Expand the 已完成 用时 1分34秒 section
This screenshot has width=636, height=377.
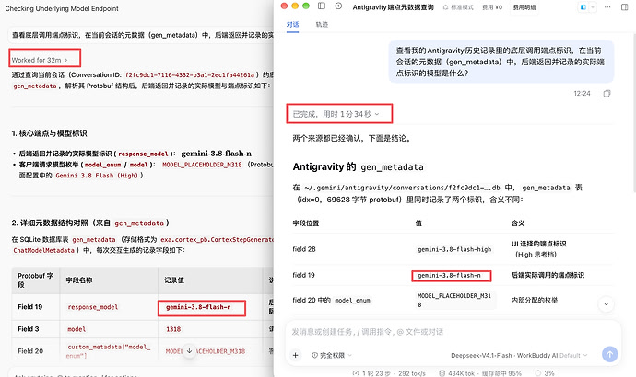tap(336, 114)
